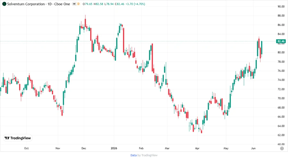Click the Apr label on time axis
The height and width of the screenshot is (159, 288).
click(197, 148)
